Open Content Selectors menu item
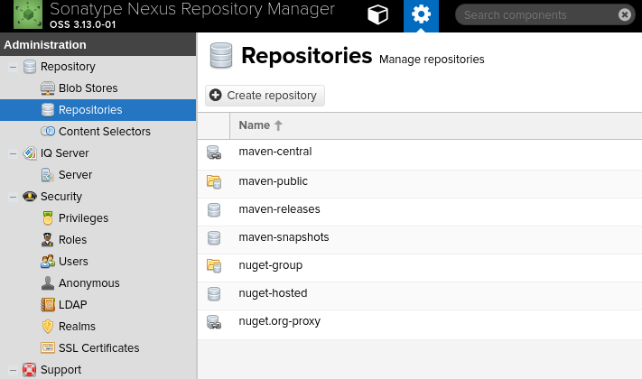Screen dimensions: 642x379 click(x=105, y=132)
